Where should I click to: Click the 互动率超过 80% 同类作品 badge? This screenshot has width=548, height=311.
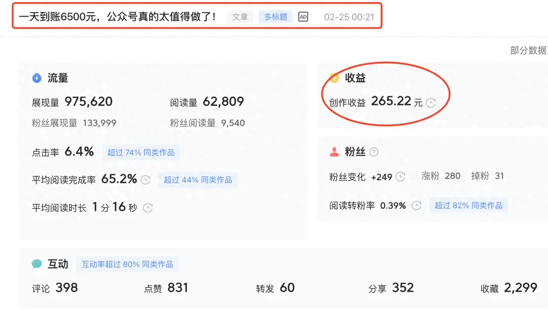tap(127, 264)
